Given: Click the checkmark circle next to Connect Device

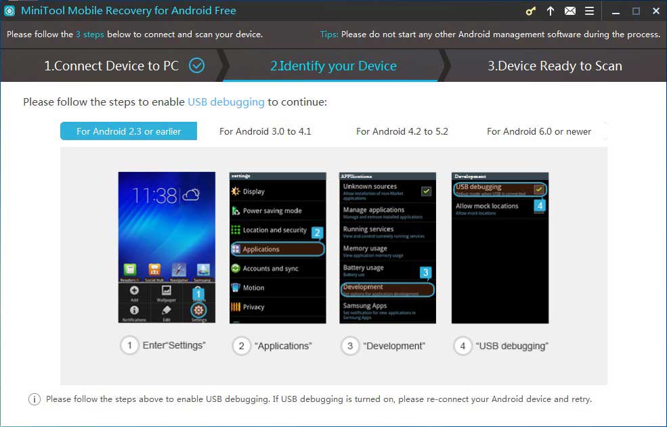Looking at the screenshot, I should [x=196, y=66].
